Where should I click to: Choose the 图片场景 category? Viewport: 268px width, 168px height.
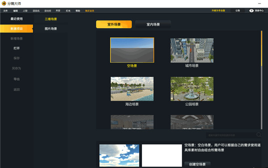pyautogui.click(x=51, y=29)
